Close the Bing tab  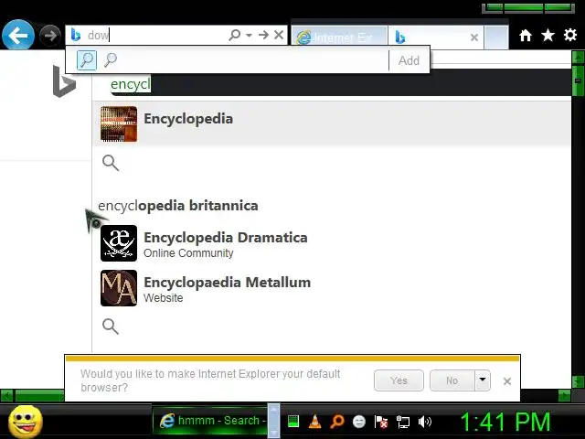pyautogui.click(x=474, y=37)
